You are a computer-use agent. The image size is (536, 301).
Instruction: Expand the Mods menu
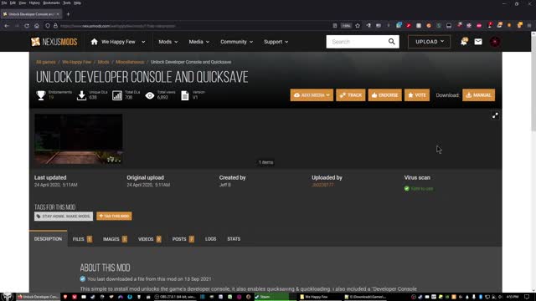[x=167, y=42]
